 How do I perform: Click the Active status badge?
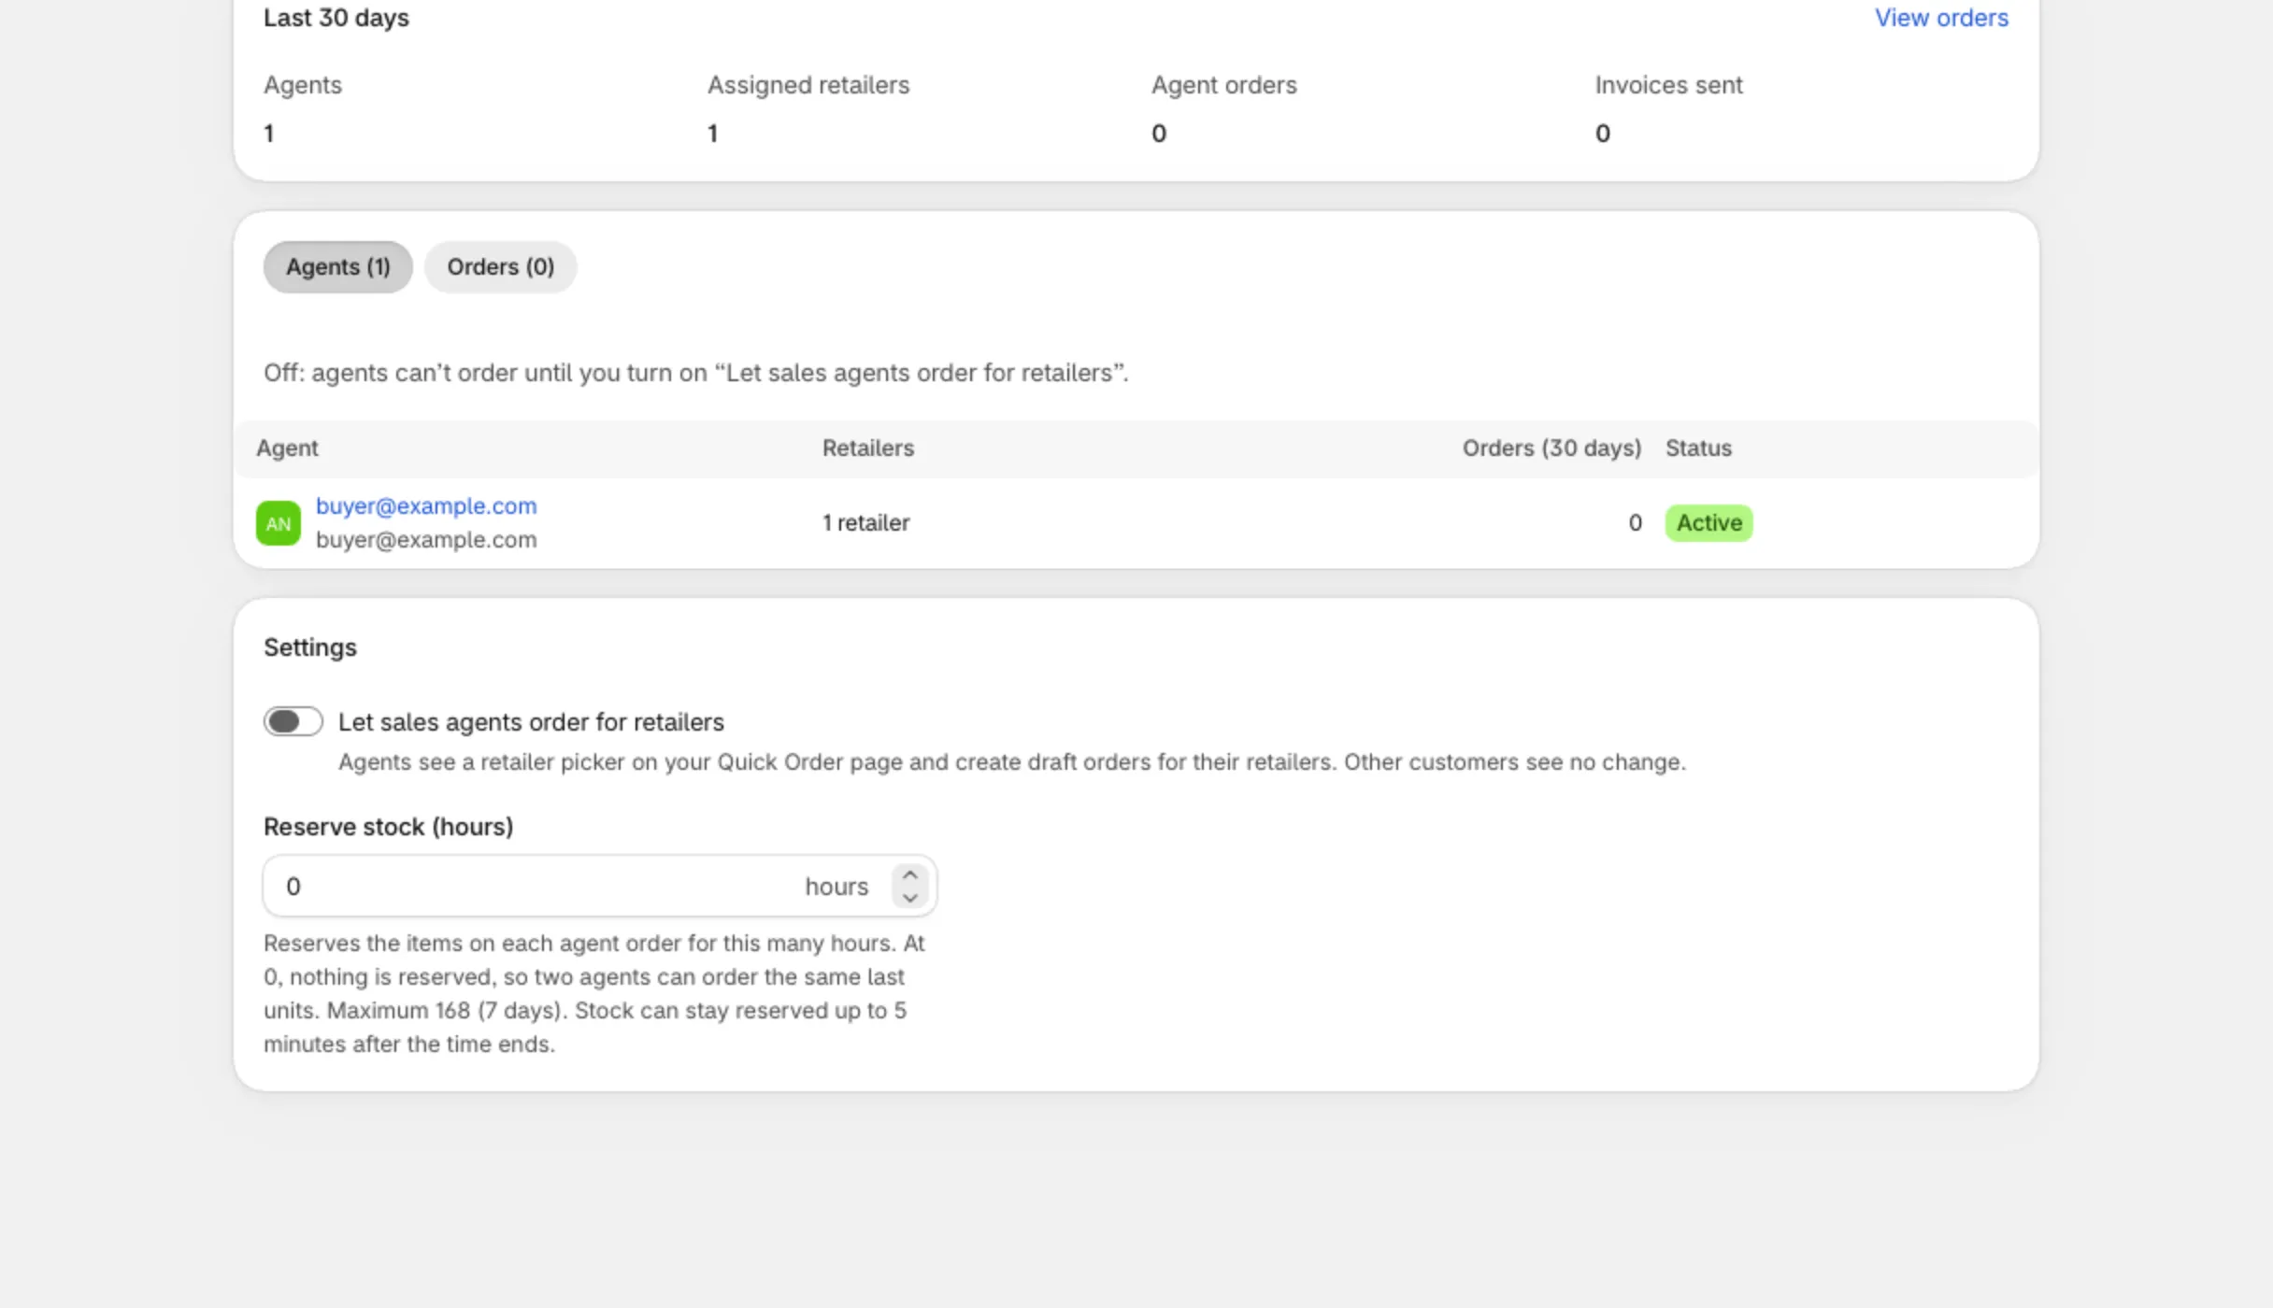click(1708, 523)
